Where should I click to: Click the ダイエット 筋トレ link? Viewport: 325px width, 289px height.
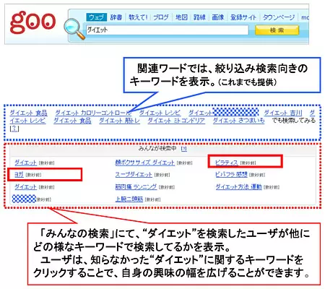[x=119, y=121]
